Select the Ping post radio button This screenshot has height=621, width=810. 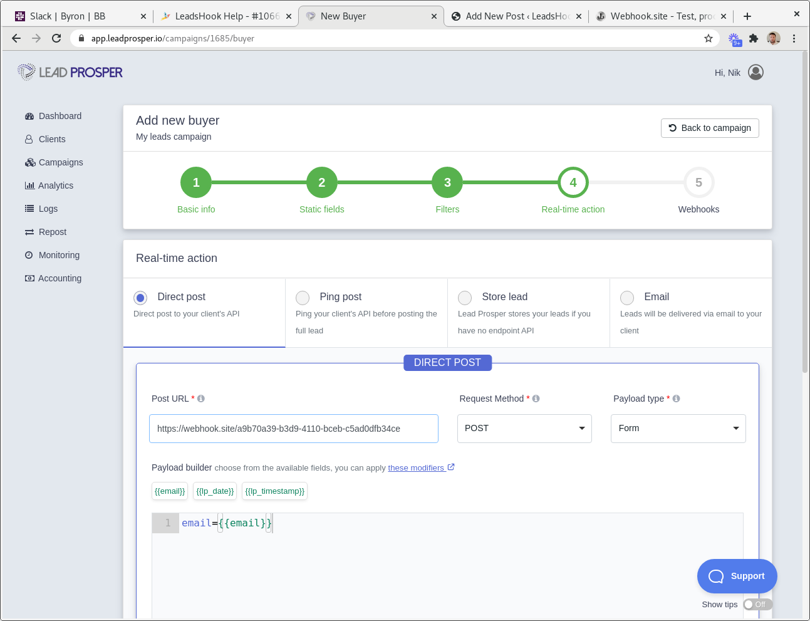303,298
